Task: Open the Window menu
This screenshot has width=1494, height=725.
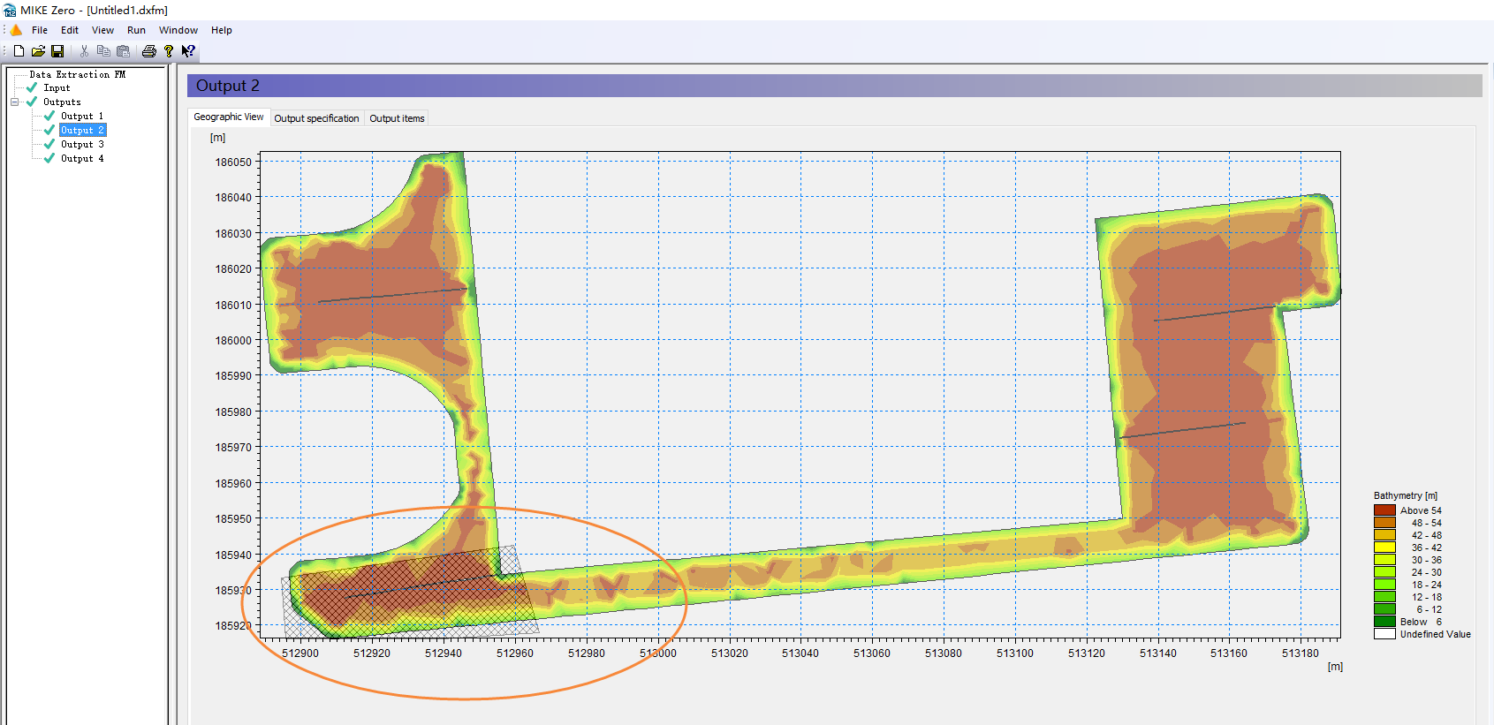Action: tap(178, 30)
